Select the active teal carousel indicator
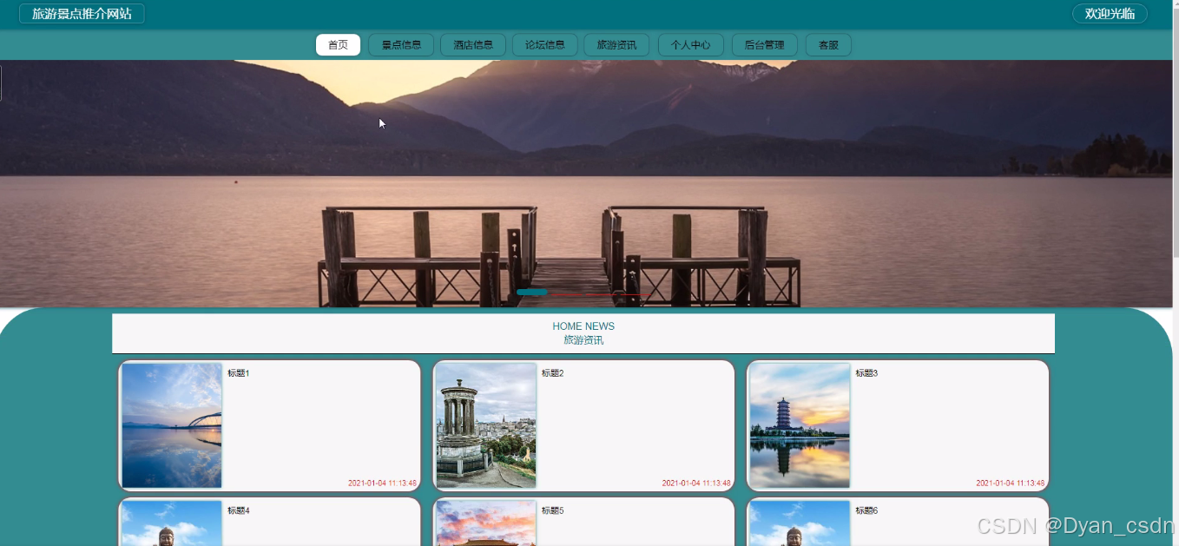This screenshot has width=1179, height=546. (x=532, y=293)
